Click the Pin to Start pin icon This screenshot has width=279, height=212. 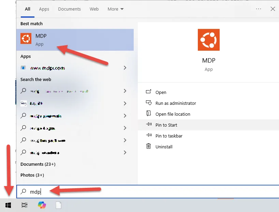[149, 124]
